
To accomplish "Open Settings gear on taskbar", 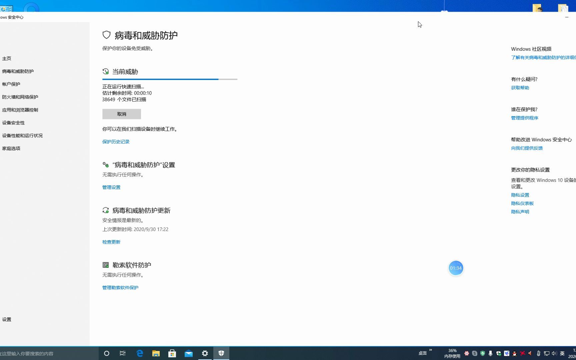I will (205, 353).
